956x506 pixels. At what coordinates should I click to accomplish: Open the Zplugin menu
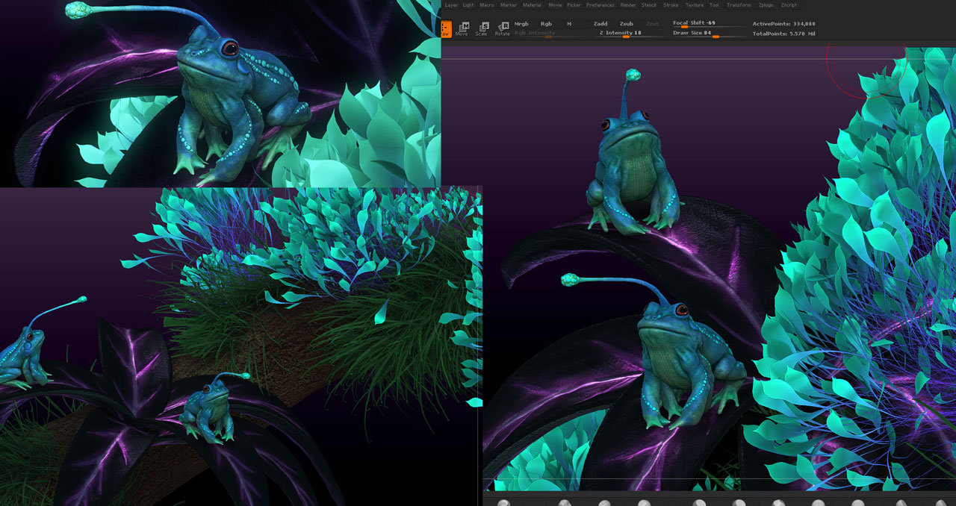[766, 5]
